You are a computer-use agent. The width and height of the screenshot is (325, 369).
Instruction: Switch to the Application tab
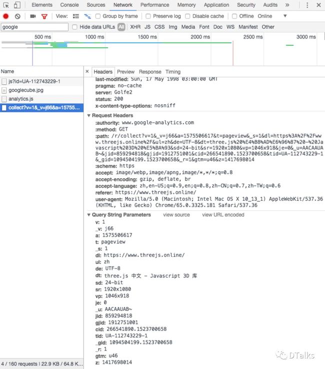click(x=216, y=5)
